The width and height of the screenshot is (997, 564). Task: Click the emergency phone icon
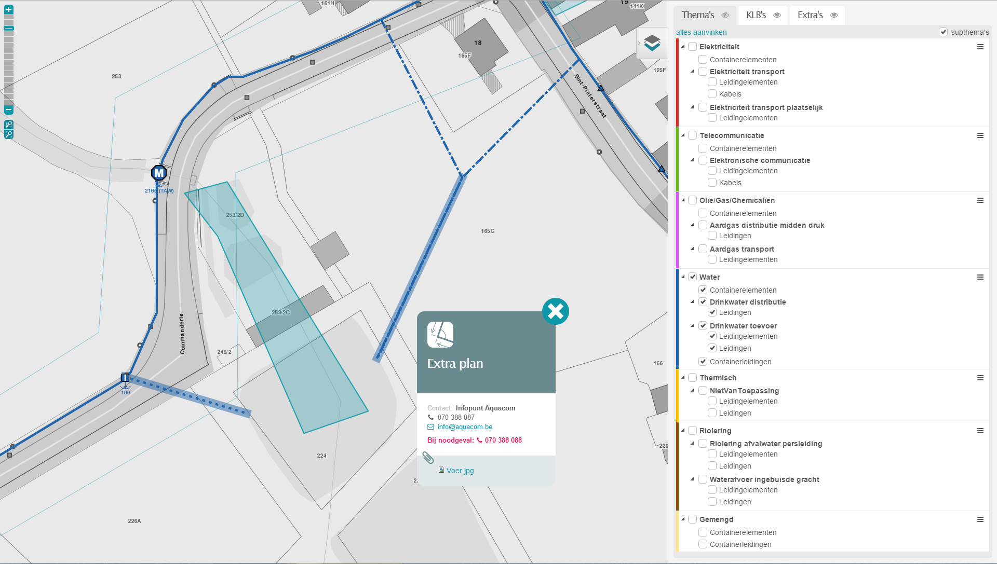tap(479, 440)
